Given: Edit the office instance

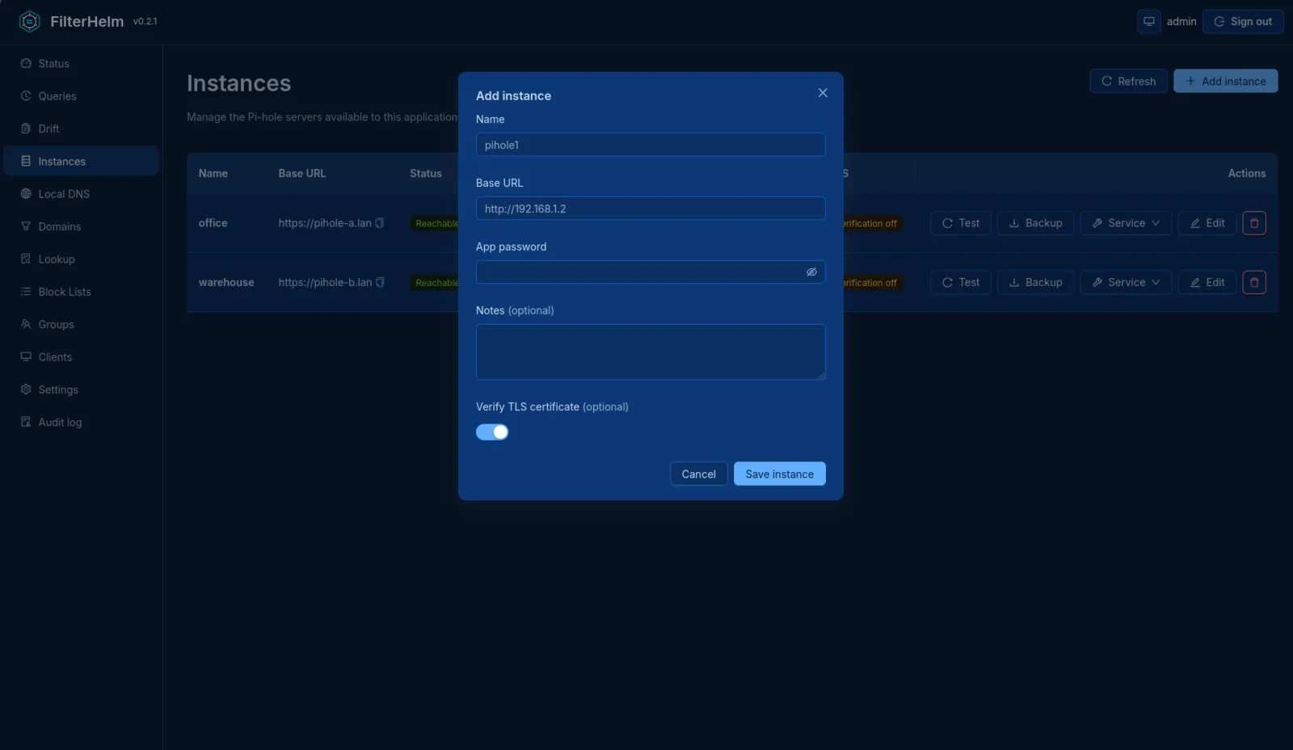Looking at the screenshot, I should 1207,223.
